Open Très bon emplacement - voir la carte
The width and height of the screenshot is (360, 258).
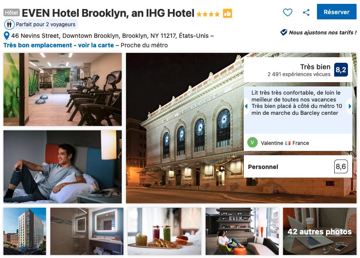58,45
